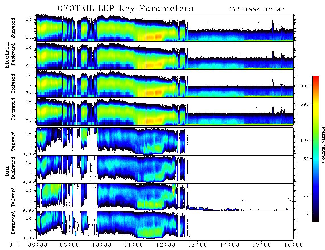The image size is (325, 250).
Task: Click the 08:00 time tick label
Action: [38, 245]
